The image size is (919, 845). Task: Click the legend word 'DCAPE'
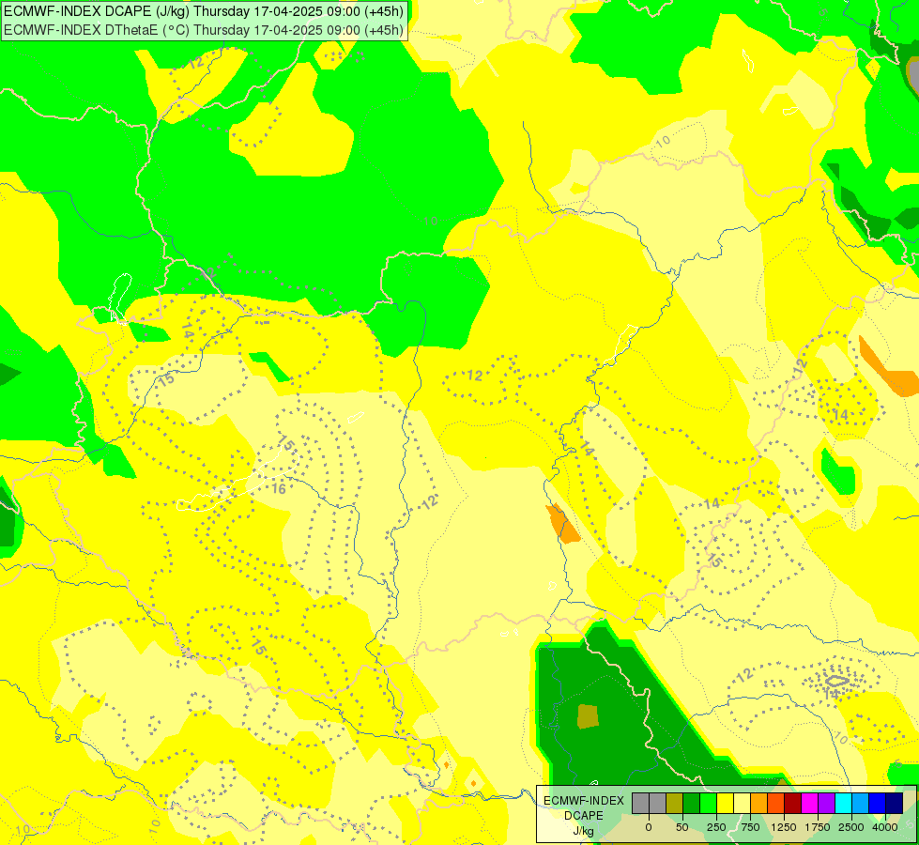click(x=584, y=816)
